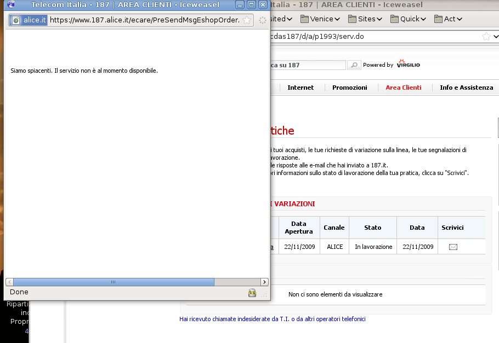Click the popup scrollbar's left arrow
The height and width of the screenshot is (343, 499).
click(9, 282)
